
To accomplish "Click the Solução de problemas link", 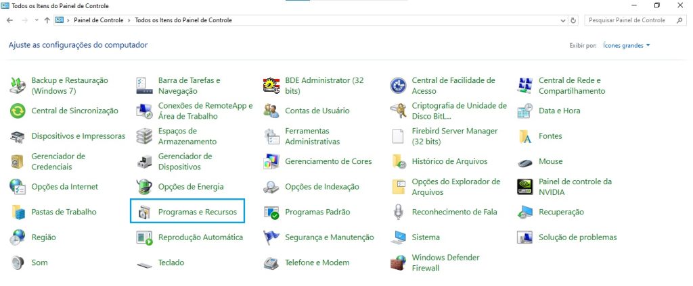I will click(577, 237).
